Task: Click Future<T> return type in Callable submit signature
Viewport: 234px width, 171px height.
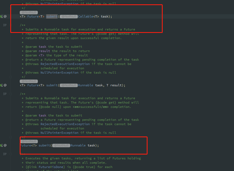Action: 36,16
